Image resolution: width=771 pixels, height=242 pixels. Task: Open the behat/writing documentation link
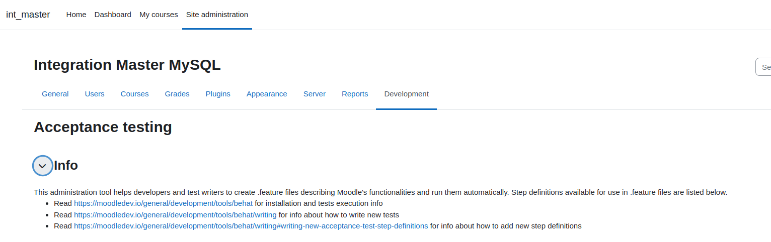175,215
